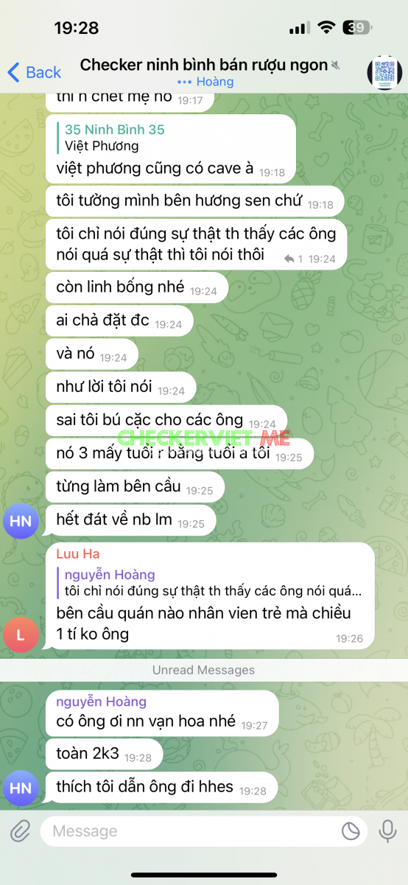This screenshot has height=885, width=408.
Task: Tap the 'Unread Messages' divider
Action: tap(204, 670)
